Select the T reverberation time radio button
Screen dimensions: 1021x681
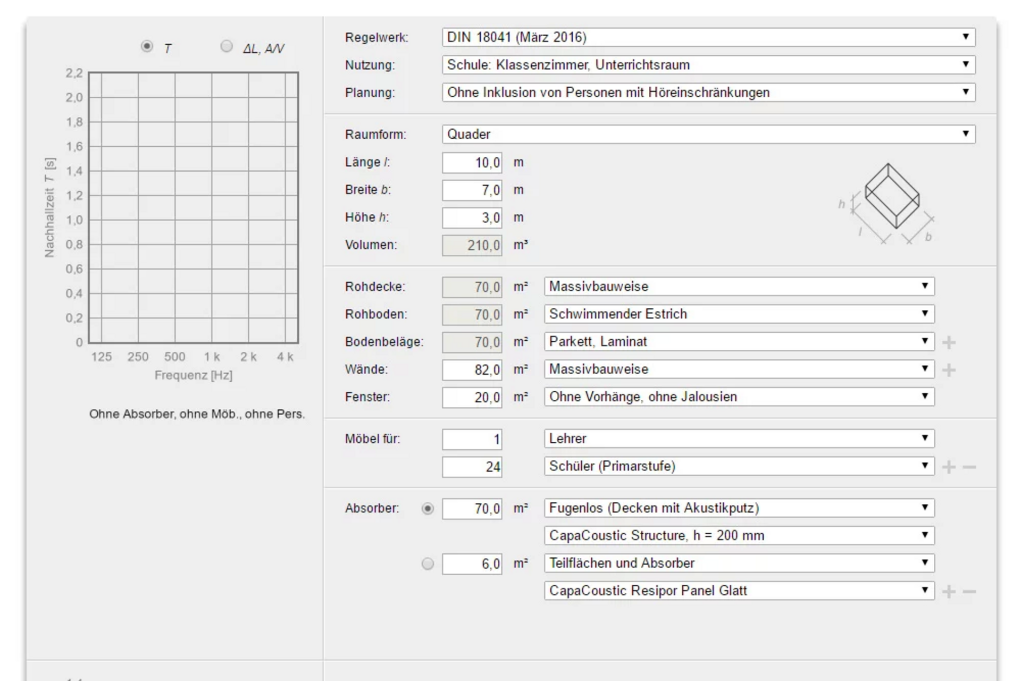click(x=147, y=47)
